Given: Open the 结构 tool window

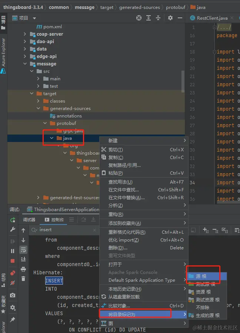Looking at the screenshot, I should tap(3, 280).
